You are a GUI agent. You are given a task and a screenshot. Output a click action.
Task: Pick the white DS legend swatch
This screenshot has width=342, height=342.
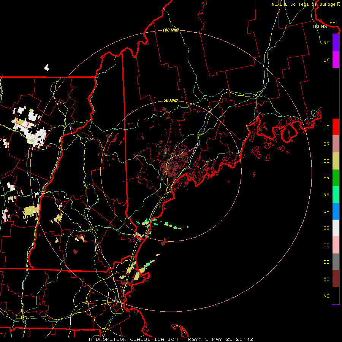pos(336,228)
